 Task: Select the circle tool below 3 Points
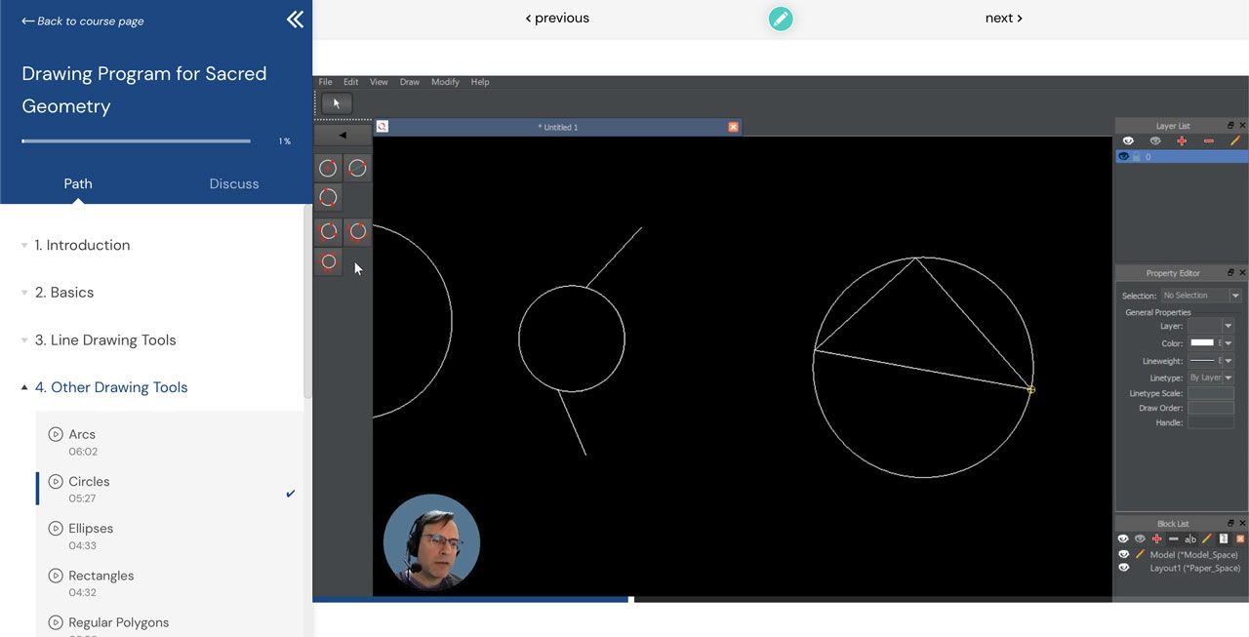coord(328,232)
